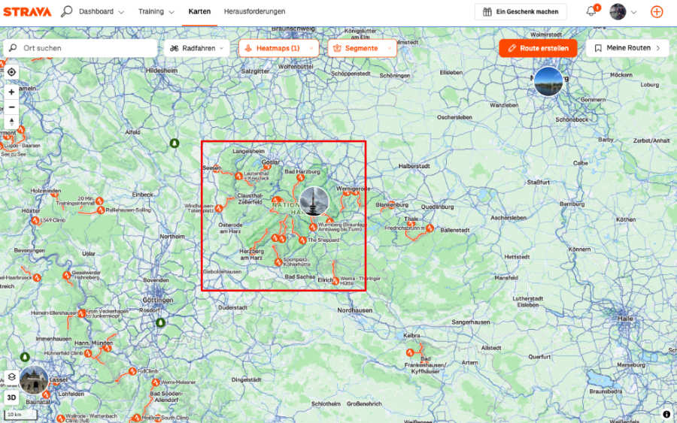
Task: Select the Friedrichsbrunn segment marker near Thale
Action: [x=430, y=228]
